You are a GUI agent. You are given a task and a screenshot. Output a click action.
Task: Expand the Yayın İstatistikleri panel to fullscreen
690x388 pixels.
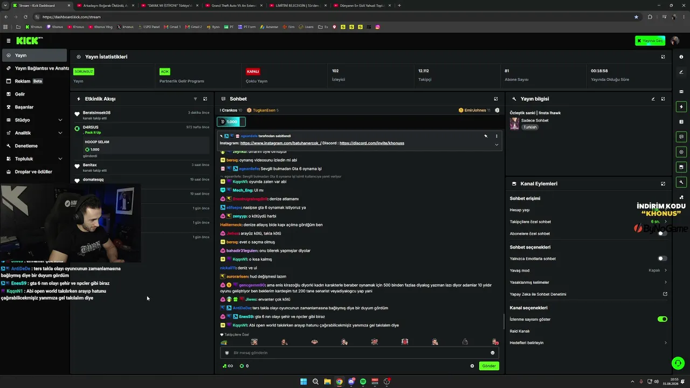(x=663, y=57)
